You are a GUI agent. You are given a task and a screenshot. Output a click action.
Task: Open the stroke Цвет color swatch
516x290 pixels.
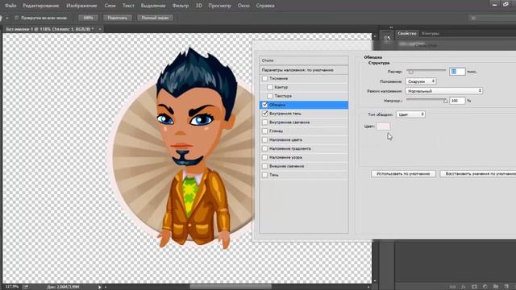pos(383,126)
